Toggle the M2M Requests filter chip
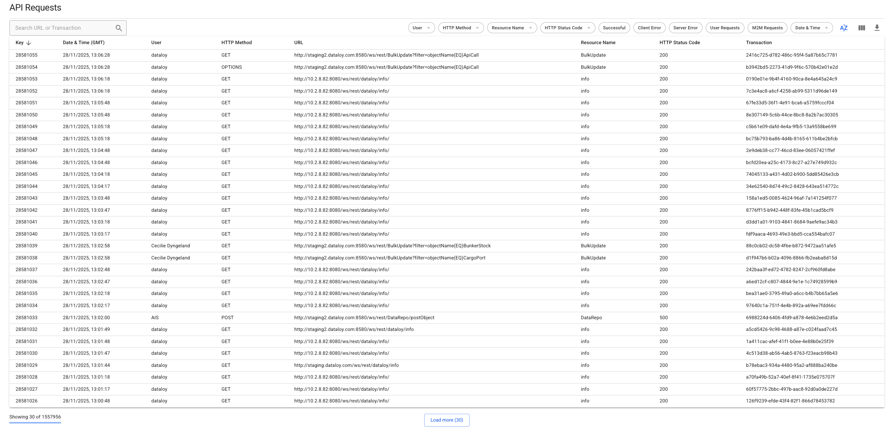 click(767, 28)
